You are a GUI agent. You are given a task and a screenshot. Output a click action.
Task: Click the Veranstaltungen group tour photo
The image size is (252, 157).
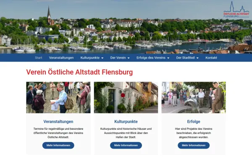[58, 98]
